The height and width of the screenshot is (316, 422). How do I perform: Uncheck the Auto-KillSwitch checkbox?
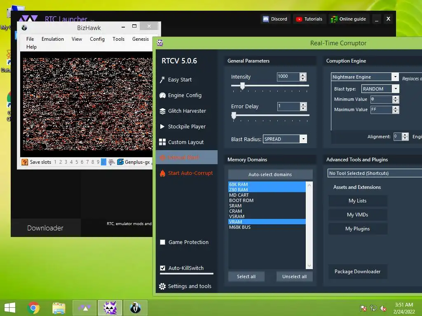[162, 268]
